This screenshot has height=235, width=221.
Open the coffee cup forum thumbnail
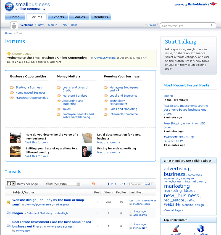click(15, 138)
